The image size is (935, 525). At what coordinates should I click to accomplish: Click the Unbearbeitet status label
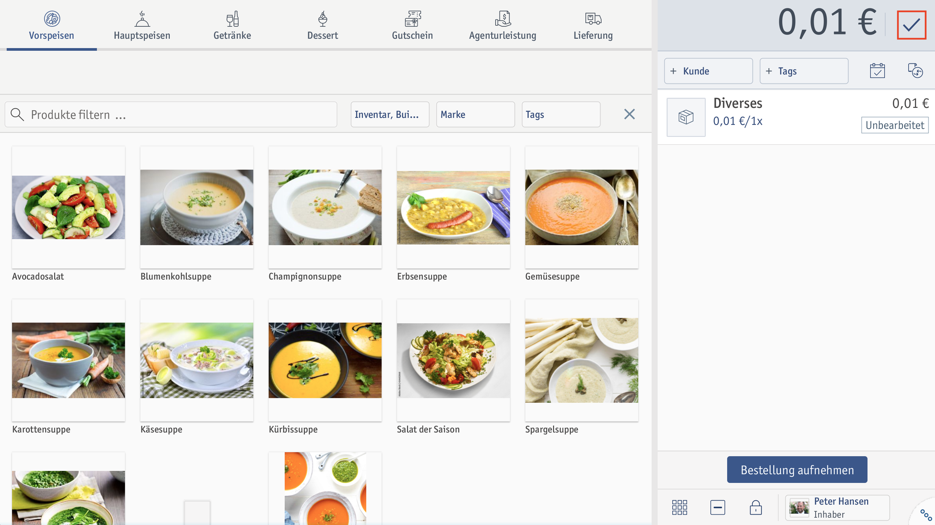tap(895, 125)
